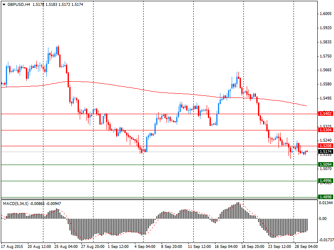Select the 1.5070 price scale value
This screenshot has width=334, height=250.
coord(326,169)
